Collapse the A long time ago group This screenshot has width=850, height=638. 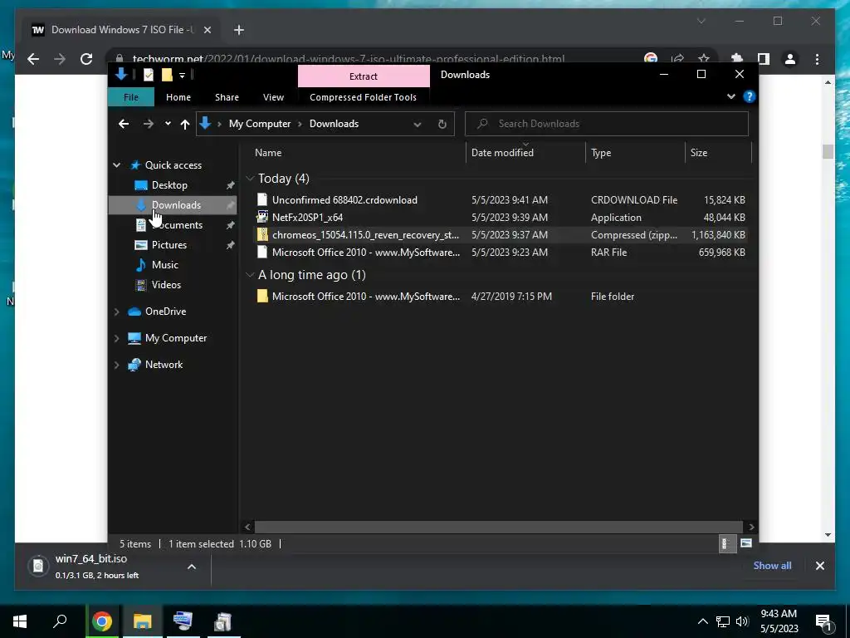click(x=251, y=274)
